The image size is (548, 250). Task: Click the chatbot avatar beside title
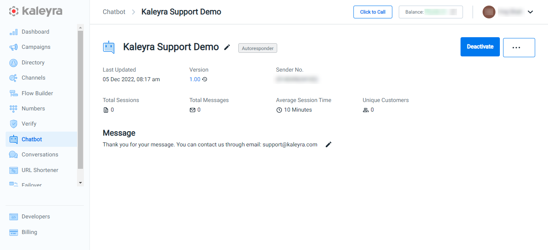(x=109, y=47)
